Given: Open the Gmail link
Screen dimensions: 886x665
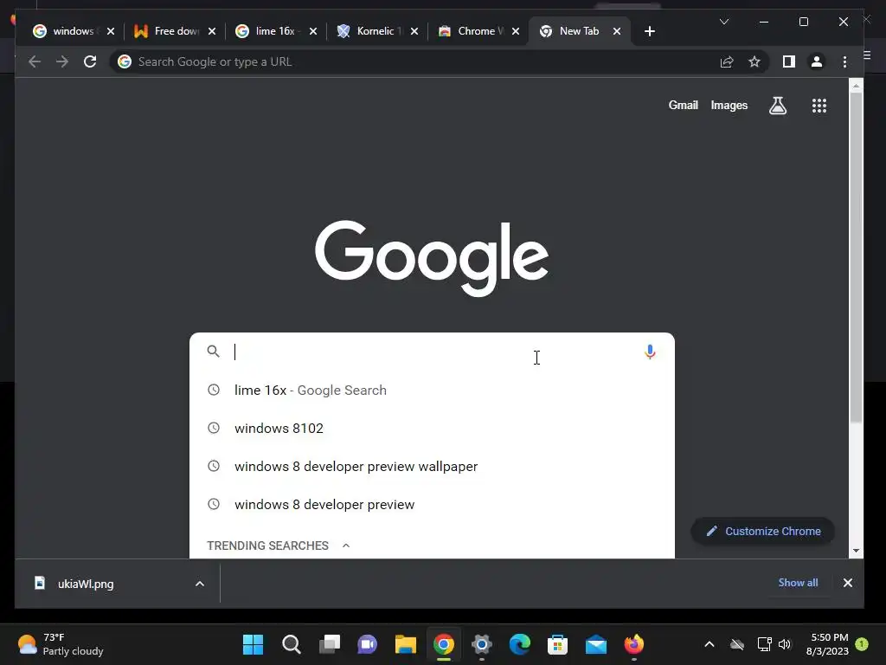Looking at the screenshot, I should pyautogui.click(x=684, y=105).
